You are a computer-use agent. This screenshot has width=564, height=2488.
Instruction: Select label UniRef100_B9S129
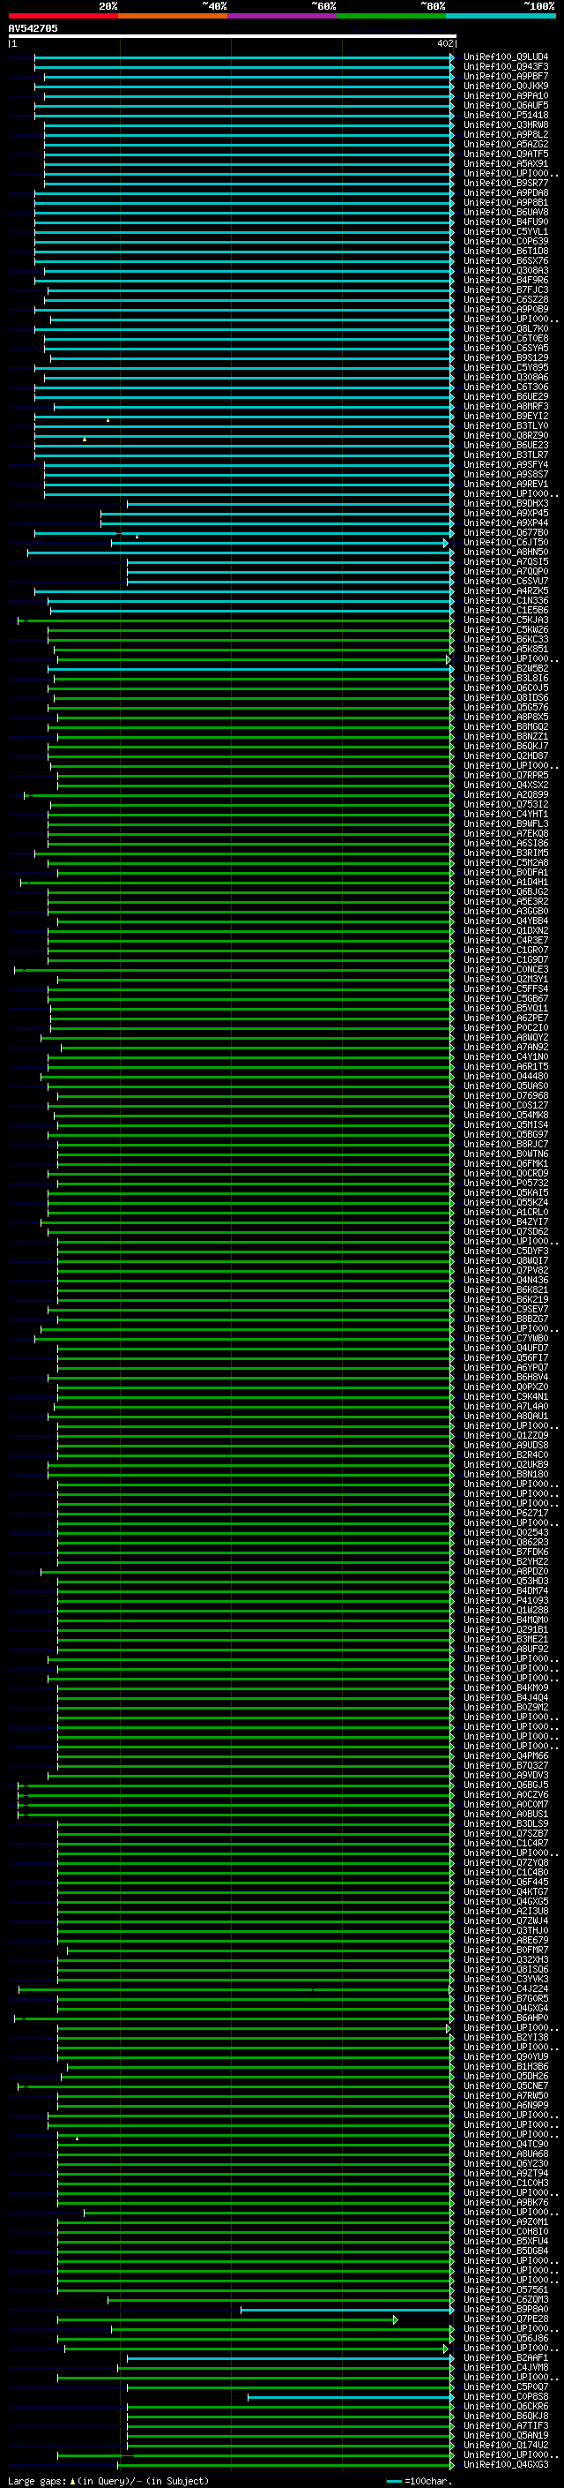pos(505,357)
